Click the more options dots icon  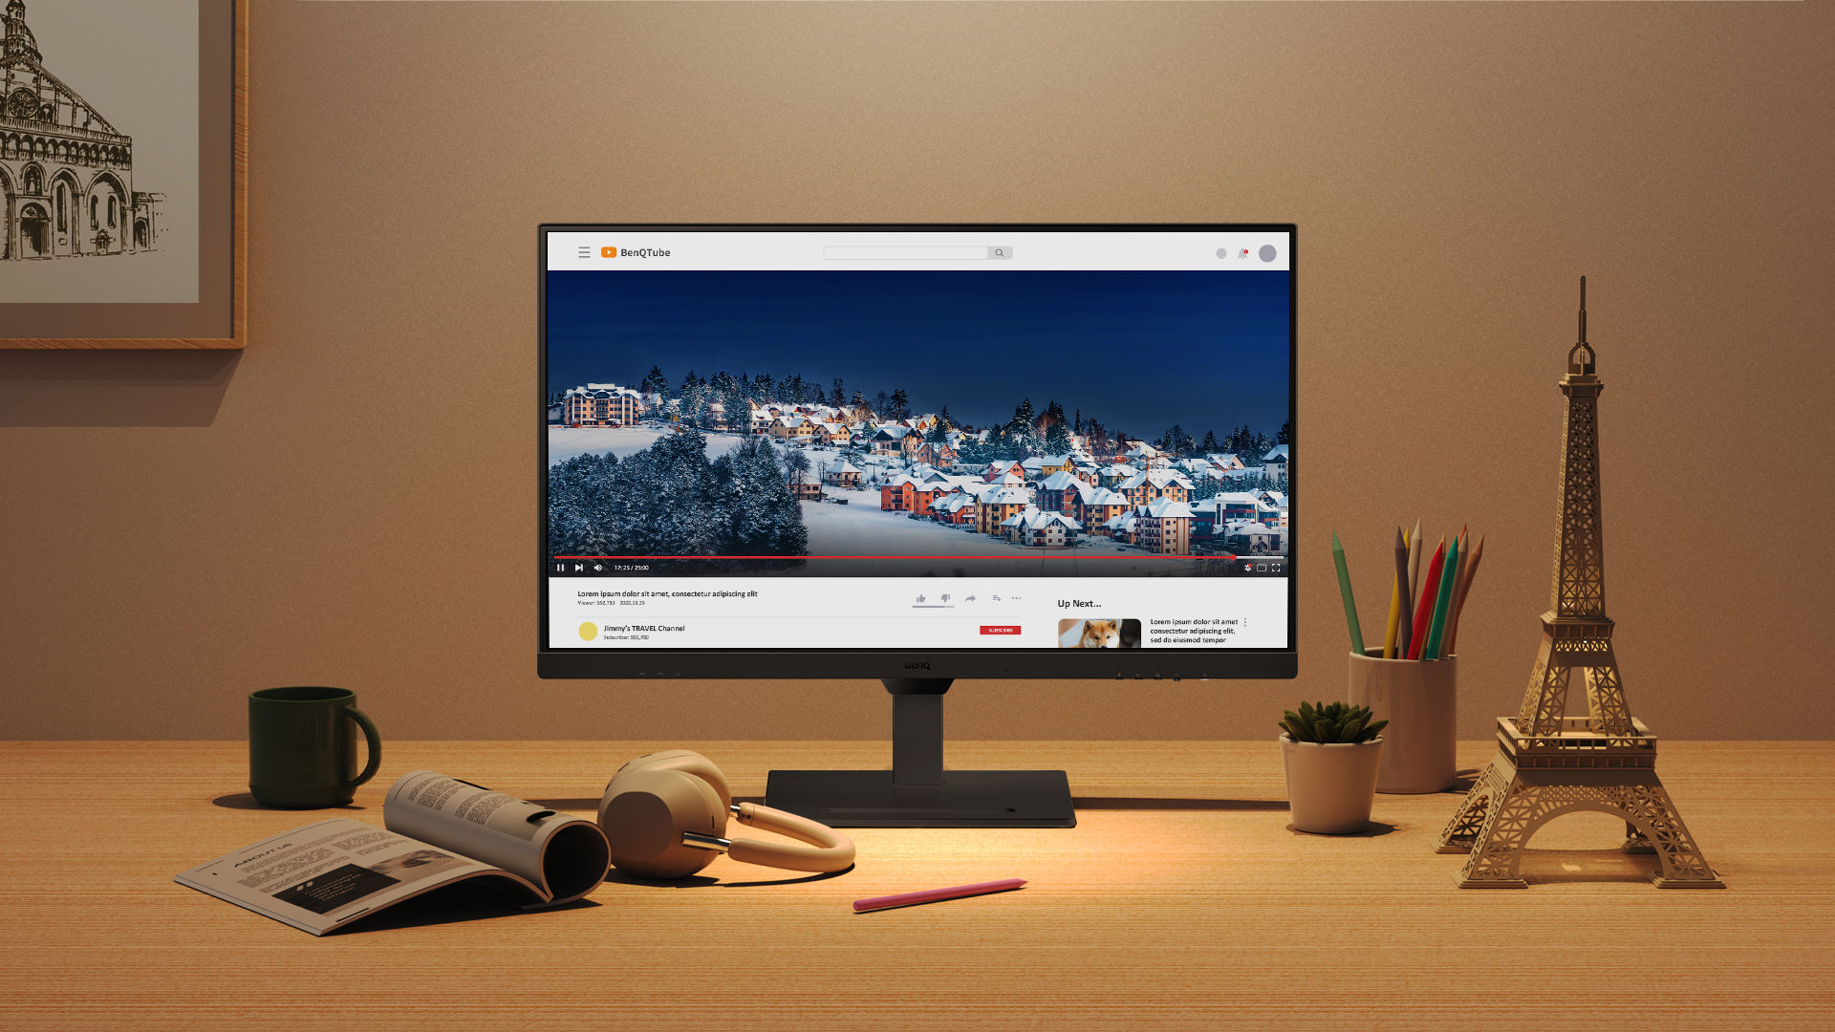pyautogui.click(x=1020, y=596)
